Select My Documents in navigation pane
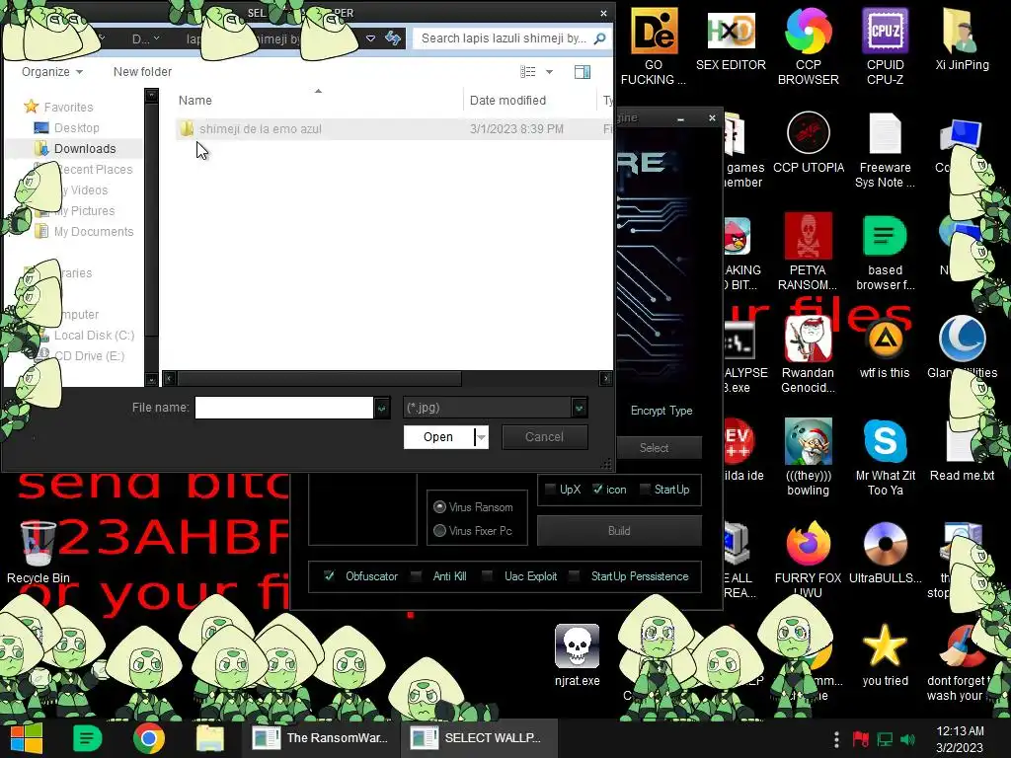Viewport: 1011px width, 758px height. 94,231
